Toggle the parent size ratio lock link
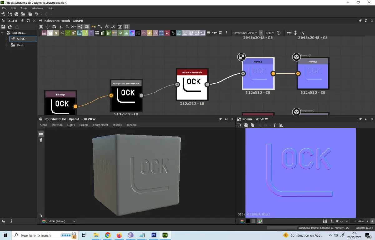Viewport: 375px width, 240px height. pyautogui.click(x=261, y=33)
